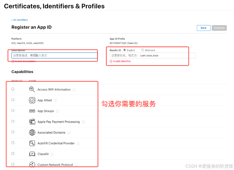Click the App Attest badge icon

click(32, 100)
